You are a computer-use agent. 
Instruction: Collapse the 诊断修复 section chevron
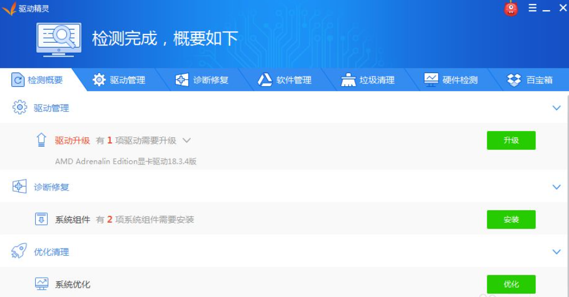click(556, 187)
